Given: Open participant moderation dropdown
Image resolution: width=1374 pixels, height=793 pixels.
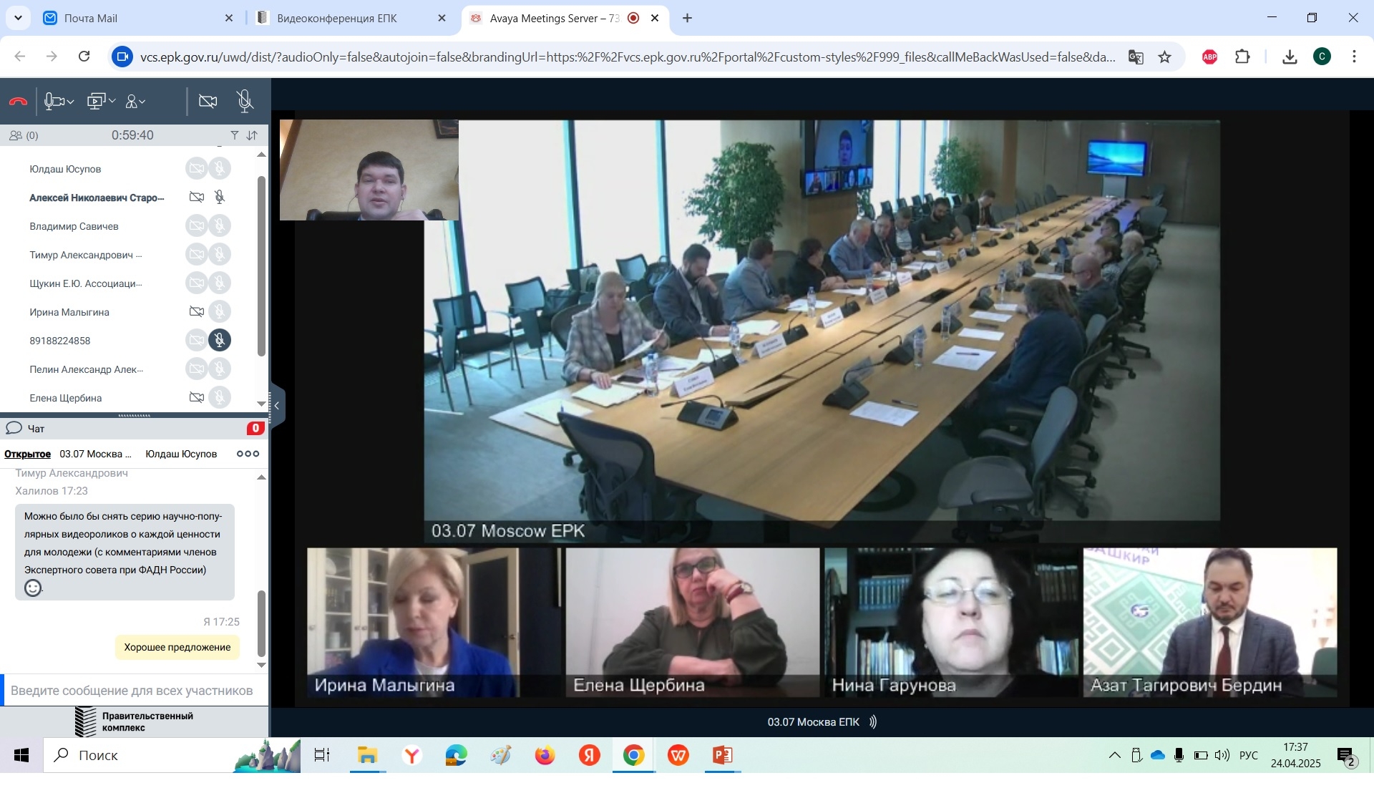Looking at the screenshot, I should click(136, 102).
